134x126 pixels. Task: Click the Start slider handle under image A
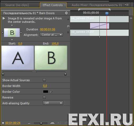pyautogui.click(x=3, y=74)
